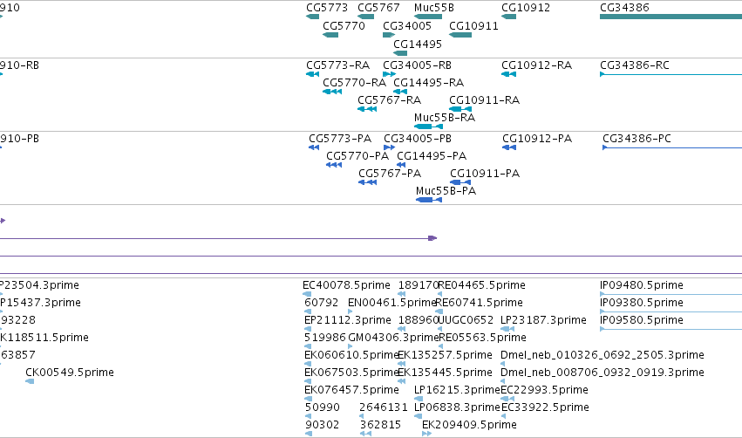Image resolution: width=742 pixels, height=438 pixels.
Task: Open the EST label 519986
Action: (x=324, y=338)
